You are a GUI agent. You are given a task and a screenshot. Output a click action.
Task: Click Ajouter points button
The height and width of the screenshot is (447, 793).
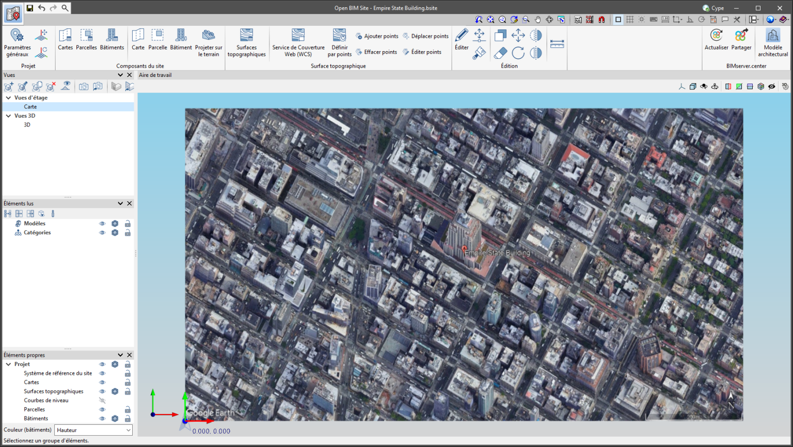coord(377,36)
